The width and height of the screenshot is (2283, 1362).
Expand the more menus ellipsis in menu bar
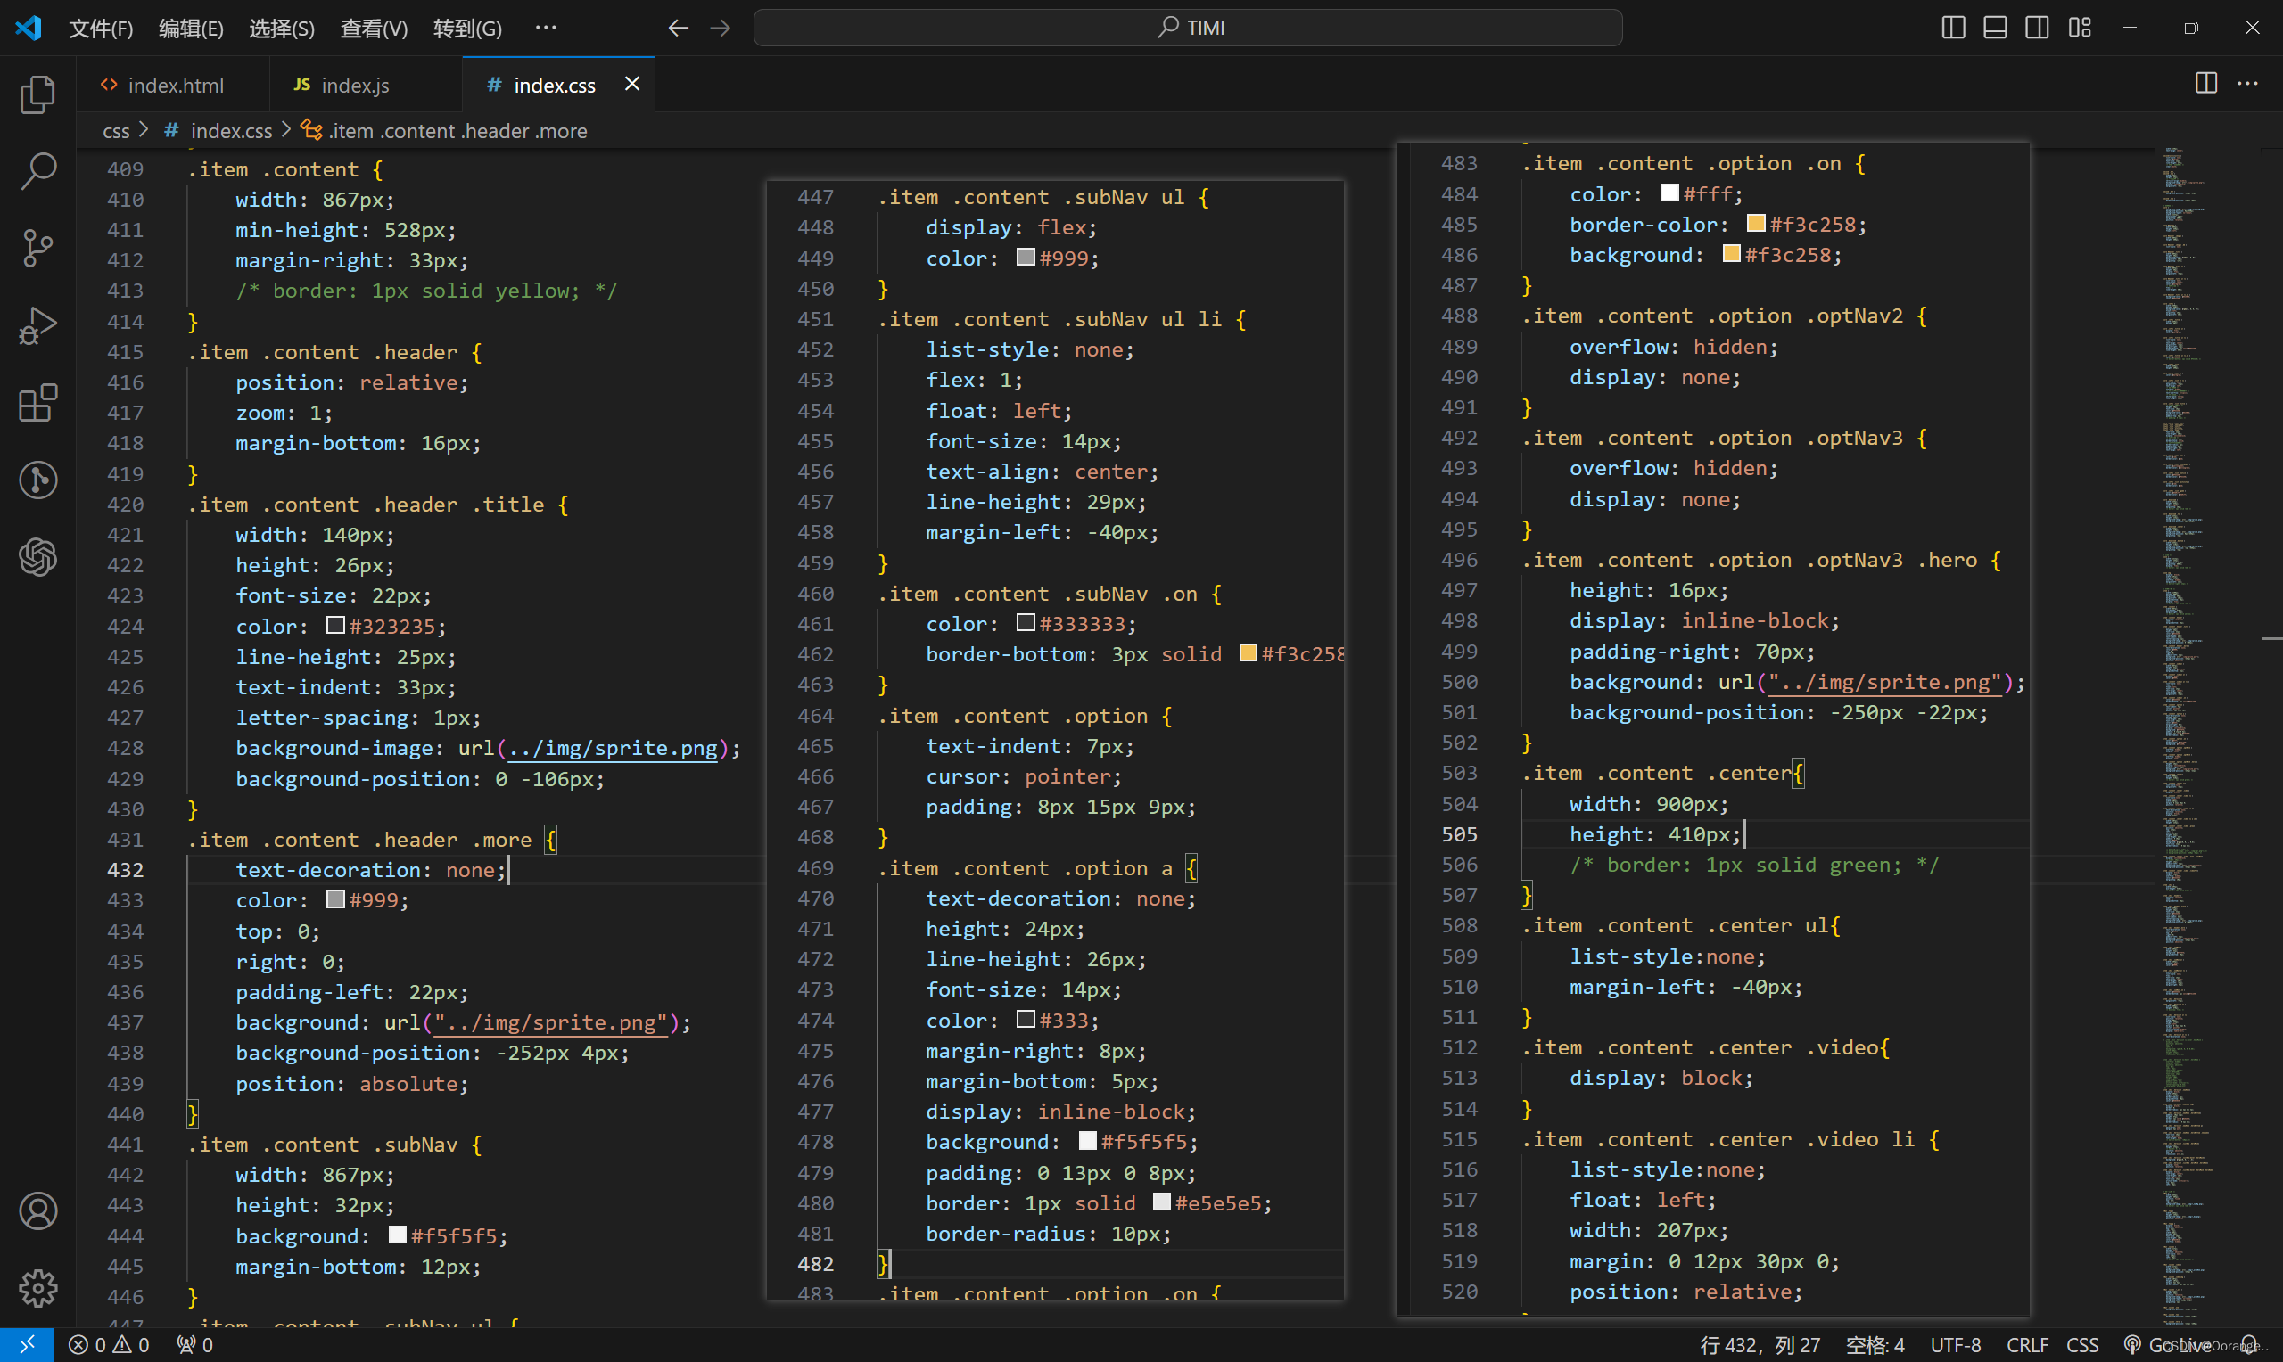(545, 28)
